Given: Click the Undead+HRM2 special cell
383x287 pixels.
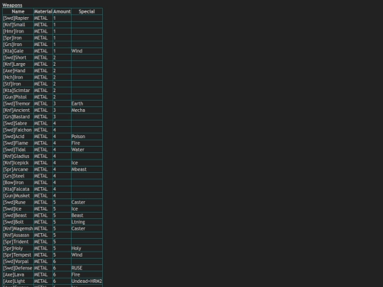Looking at the screenshot, I should pyautogui.click(x=87, y=281).
